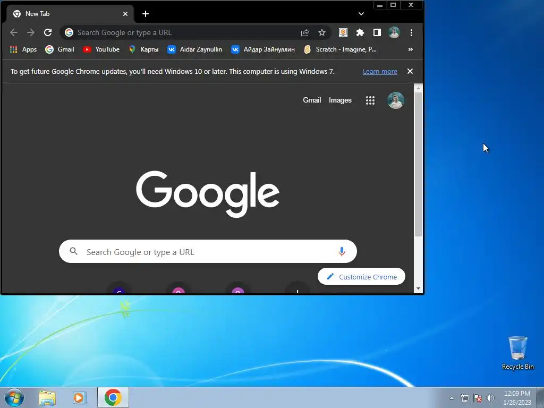Open the Action Center flag tray icon
The height and width of the screenshot is (408, 544).
478,398
